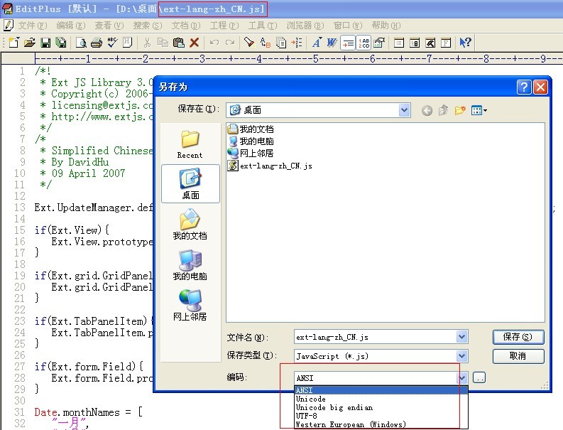Expand the 文件名 dropdown arrow
This screenshot has height=430, width=563.
(x=461, y=337)
